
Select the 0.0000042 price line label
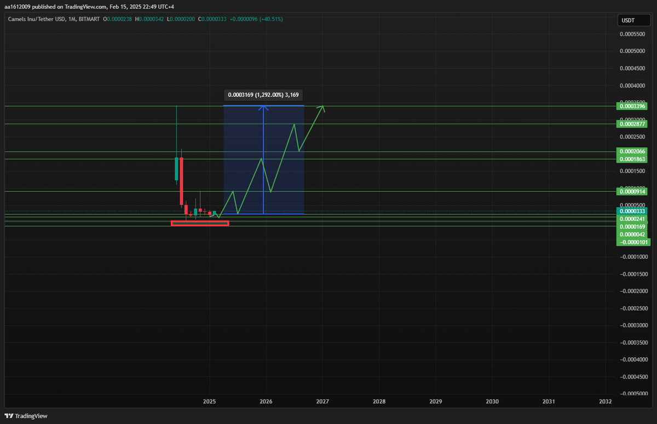(632, 234)
